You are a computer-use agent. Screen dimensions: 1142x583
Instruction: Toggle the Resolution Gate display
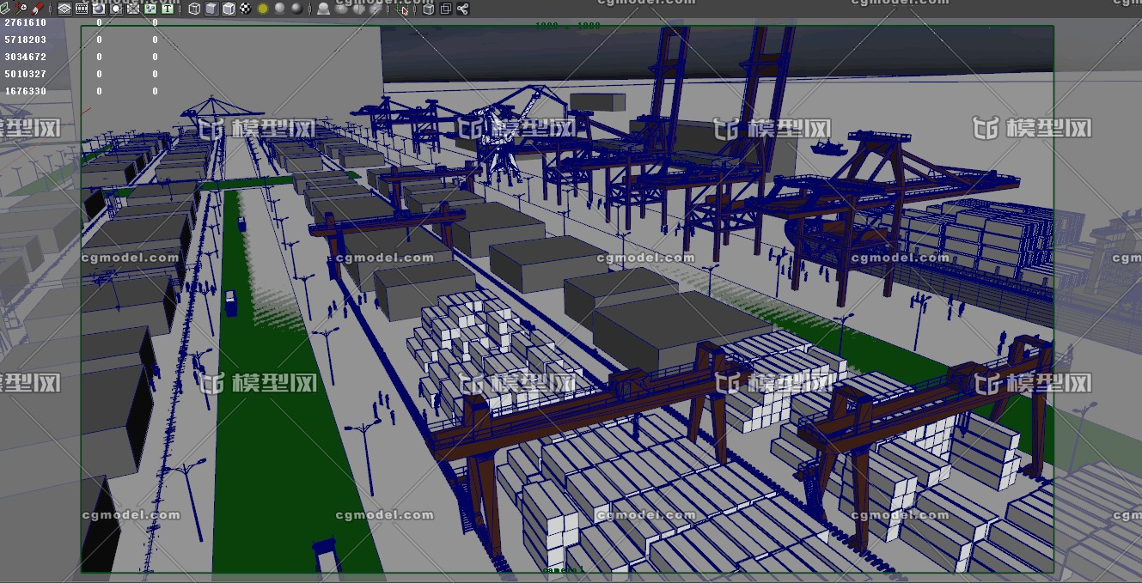pyautogui.click(x=99, y=9)
